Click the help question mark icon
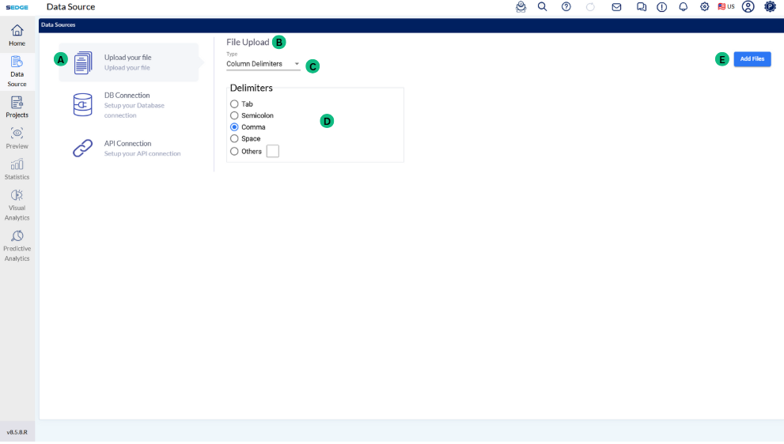The image size is (784, 444). (566, 6)
